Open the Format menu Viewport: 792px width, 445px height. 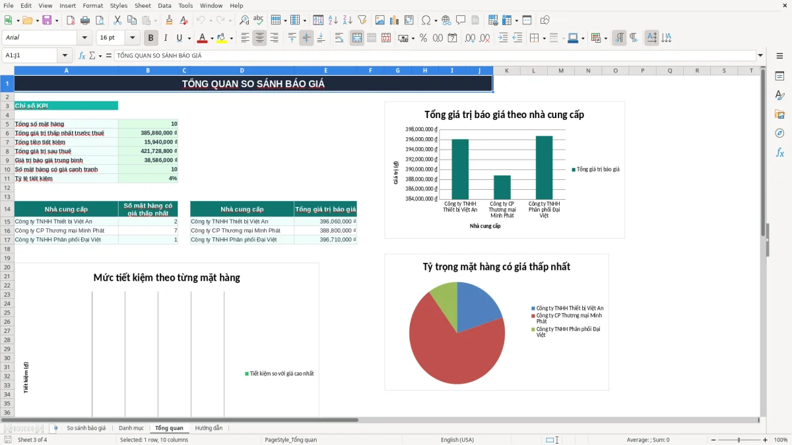click(93, 5)
